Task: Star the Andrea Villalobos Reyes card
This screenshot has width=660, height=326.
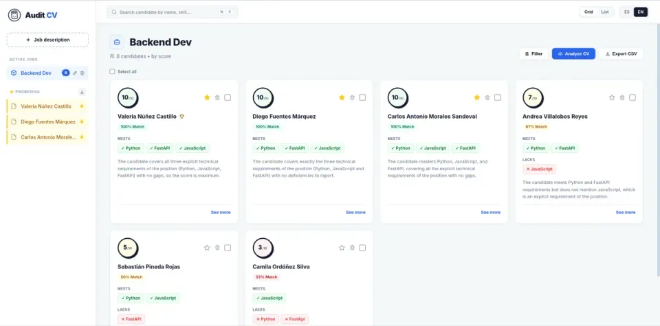Action: coord(612,97)
